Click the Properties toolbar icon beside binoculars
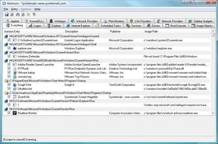The image size is (218, 144). click(23, 14)
